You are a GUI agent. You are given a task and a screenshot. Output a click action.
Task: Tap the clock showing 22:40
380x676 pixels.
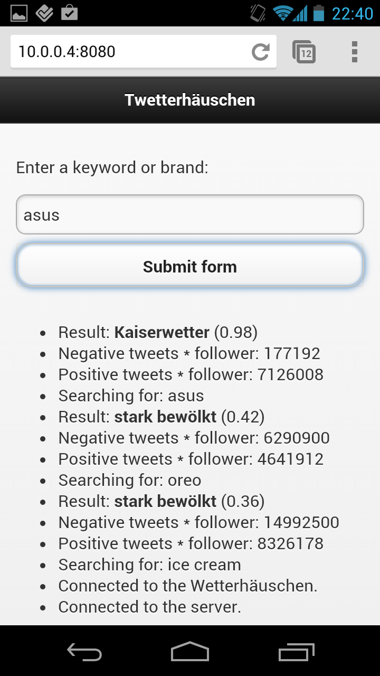coord(352,13)
